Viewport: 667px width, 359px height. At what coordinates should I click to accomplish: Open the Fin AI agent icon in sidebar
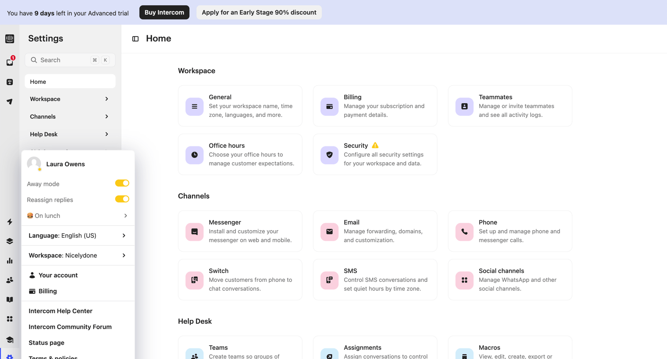point(10,82)
